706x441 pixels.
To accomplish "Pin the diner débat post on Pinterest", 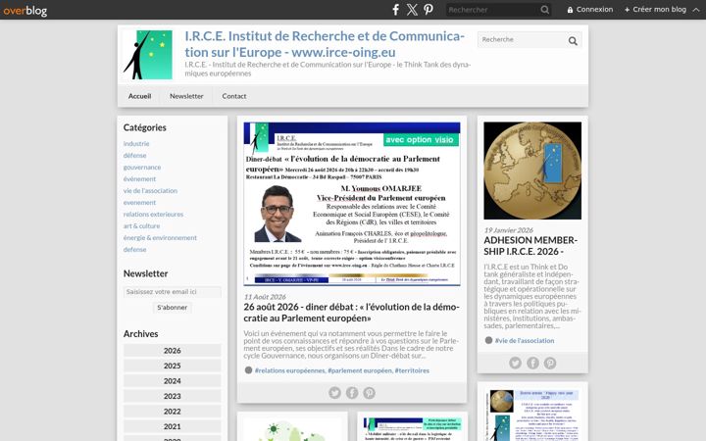I will (x=370, y=392).
